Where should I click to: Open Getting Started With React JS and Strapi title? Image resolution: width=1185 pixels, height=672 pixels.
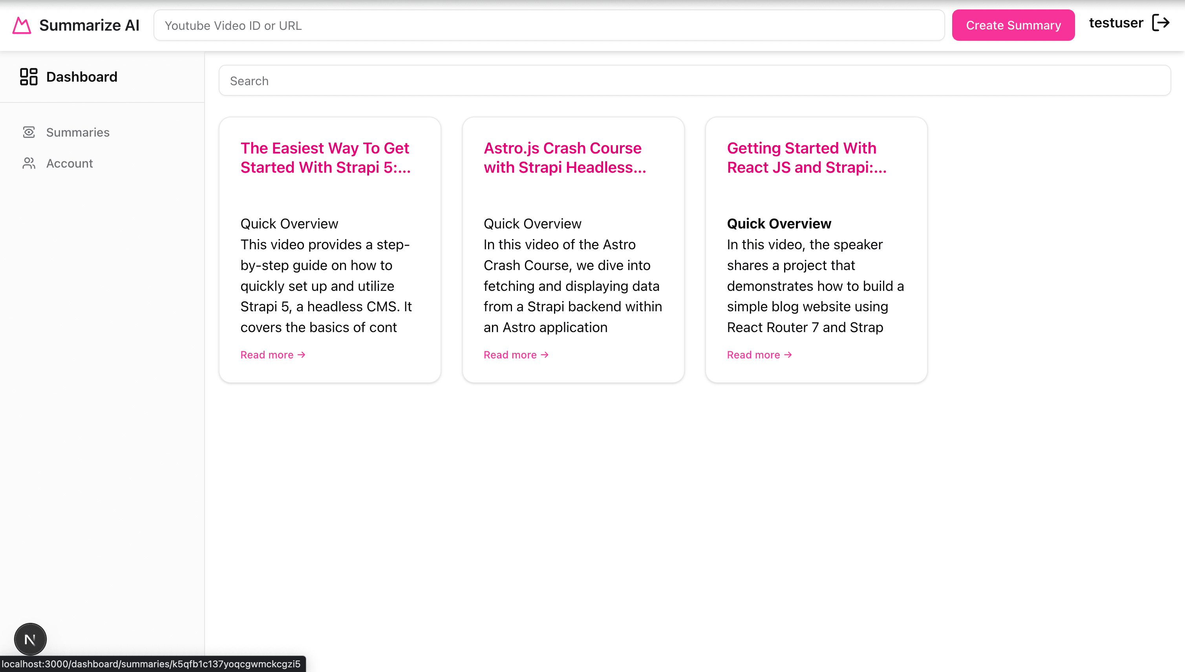click(806, 157)
